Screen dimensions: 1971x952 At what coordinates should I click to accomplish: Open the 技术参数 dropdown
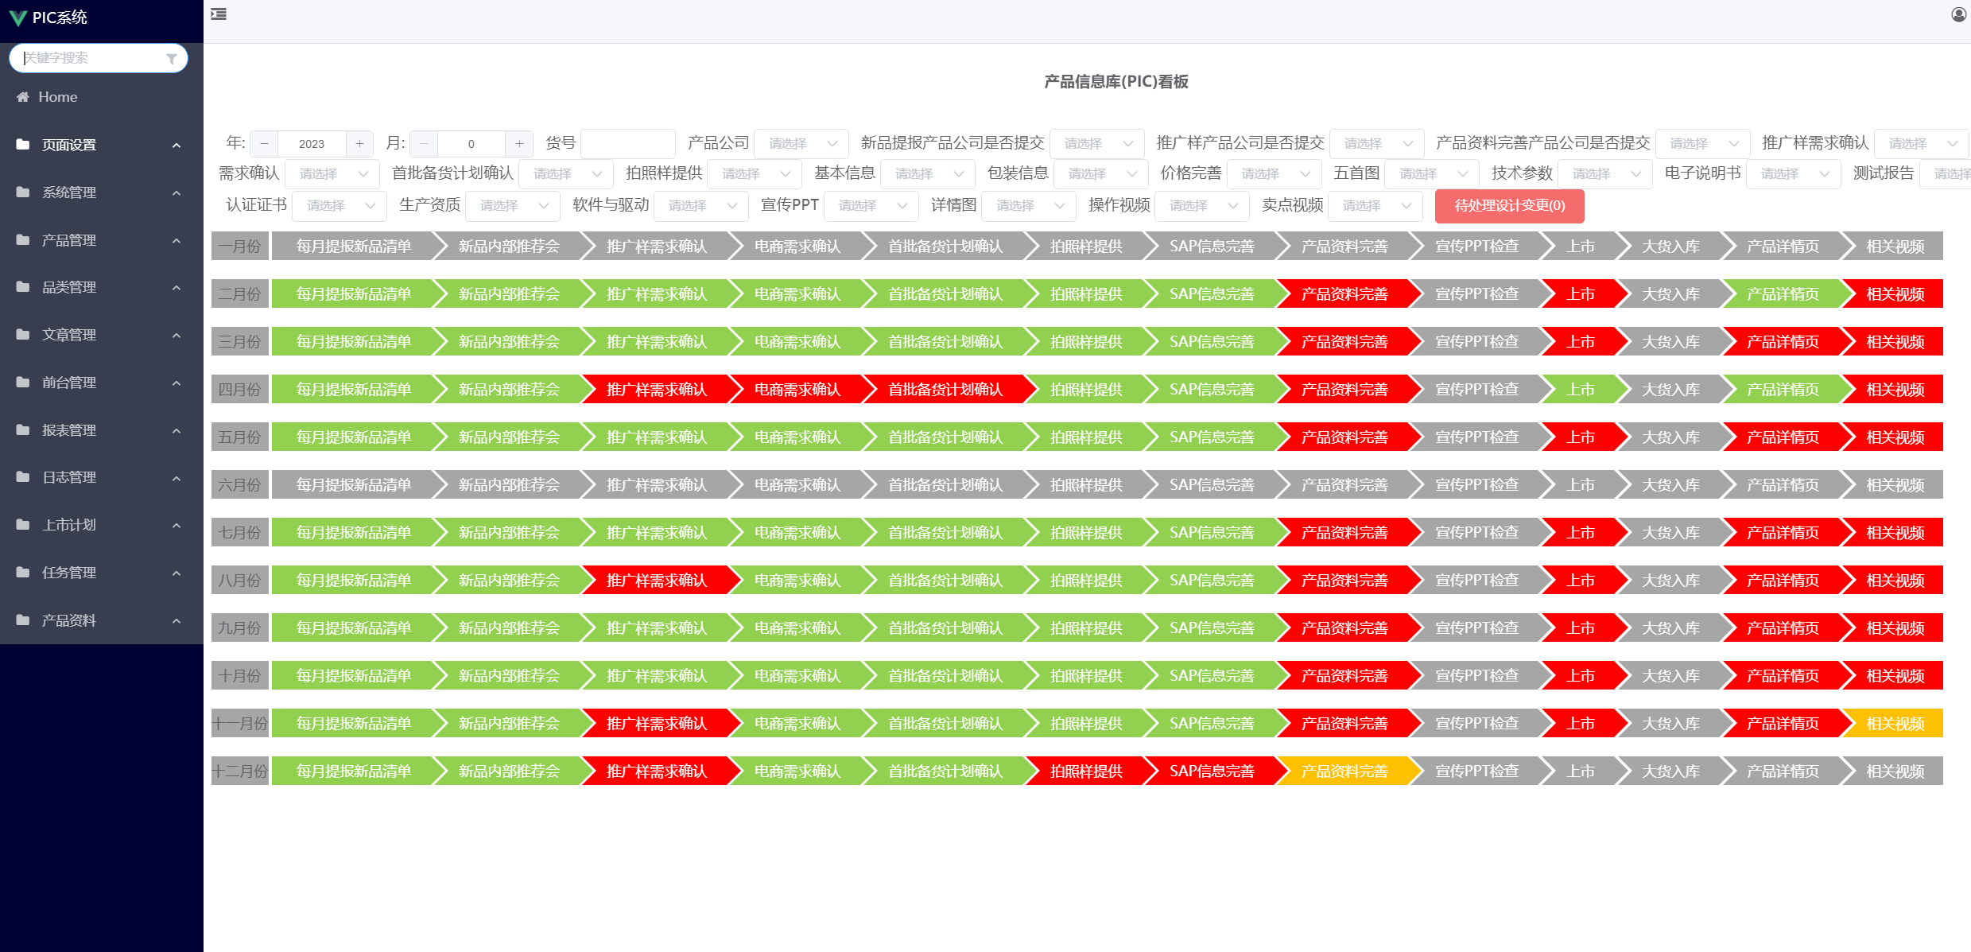pyautogui.click(x=1605, y=174)
